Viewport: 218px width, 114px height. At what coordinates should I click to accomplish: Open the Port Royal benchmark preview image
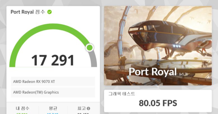[x=158, y=46]
